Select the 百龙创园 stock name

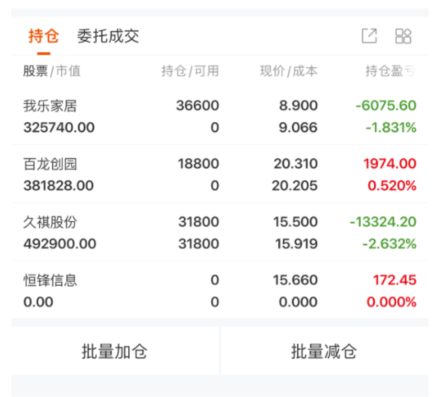click(x=50, y=164)
